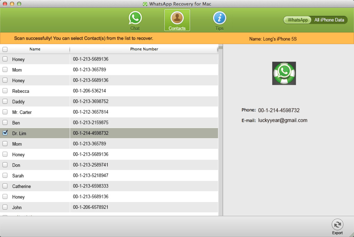Image resolution: width=354 pixels, height=237 pixels.
Task: Select the Sarah contact name
Action: (x=18, y=175)
